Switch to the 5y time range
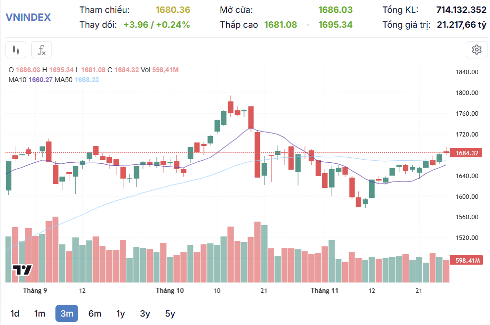 170,314
